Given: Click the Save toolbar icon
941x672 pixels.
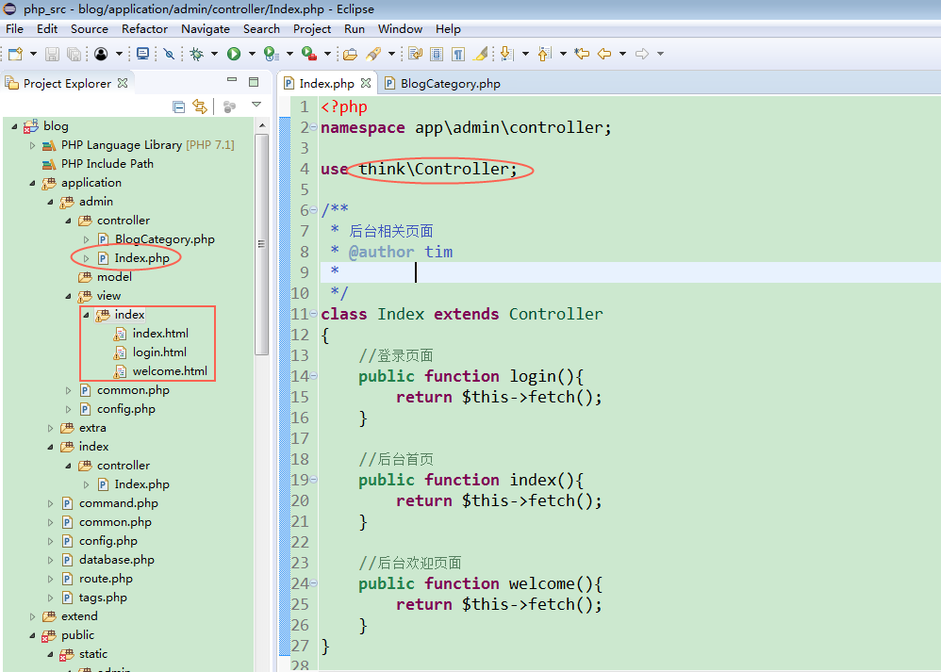Looking at the screenshot, I should click(x=52, y=54).
